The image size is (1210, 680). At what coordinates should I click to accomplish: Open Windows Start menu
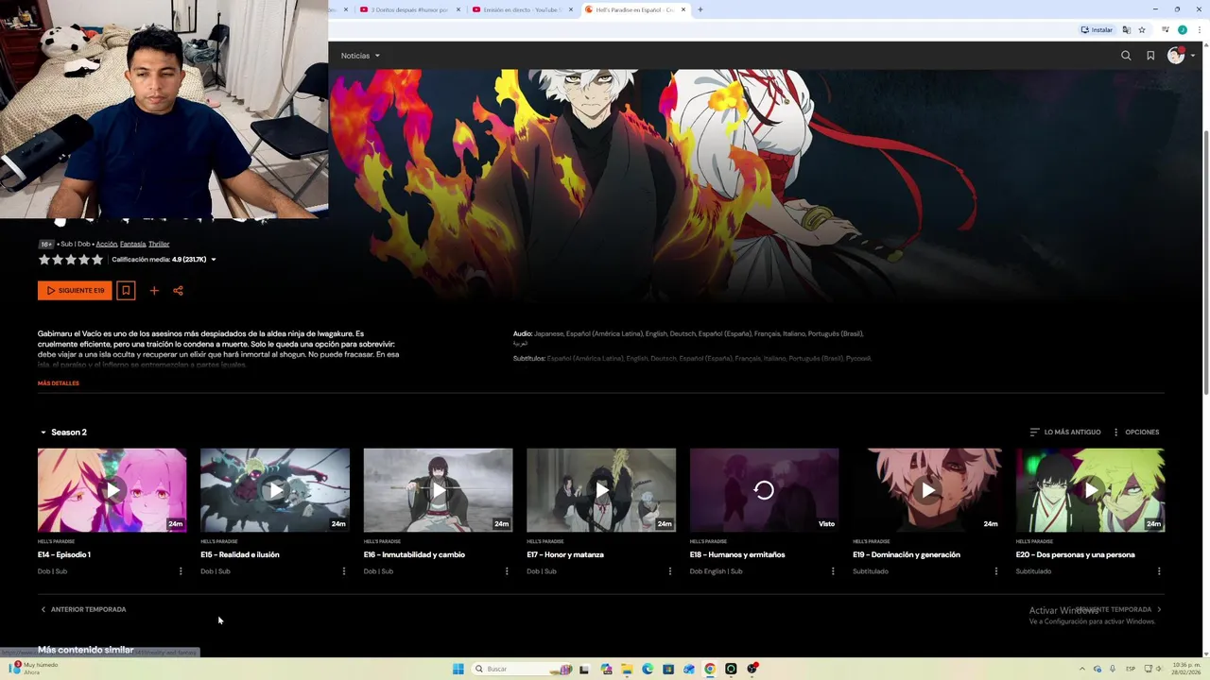coord(458,669)
